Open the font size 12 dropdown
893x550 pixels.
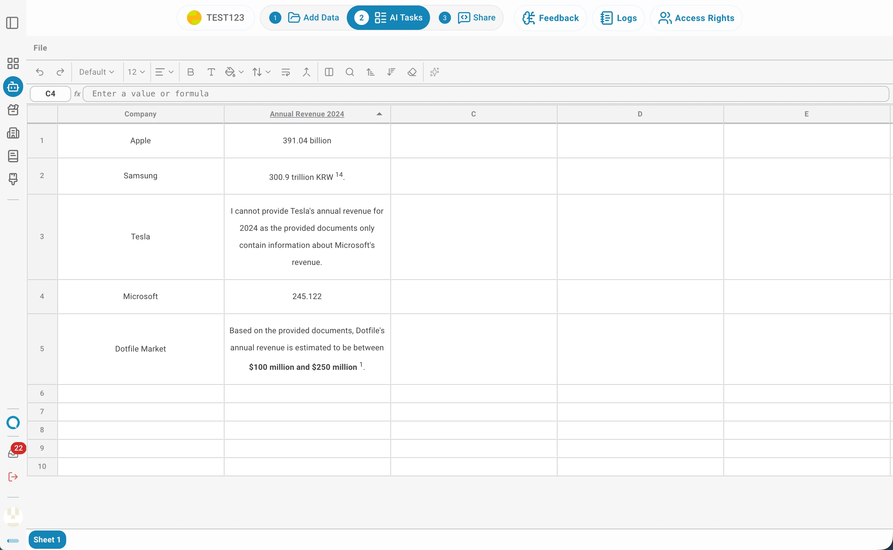(x=136, y=72)
